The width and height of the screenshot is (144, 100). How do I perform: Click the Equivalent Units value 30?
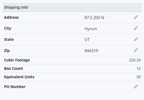[139, 77]
